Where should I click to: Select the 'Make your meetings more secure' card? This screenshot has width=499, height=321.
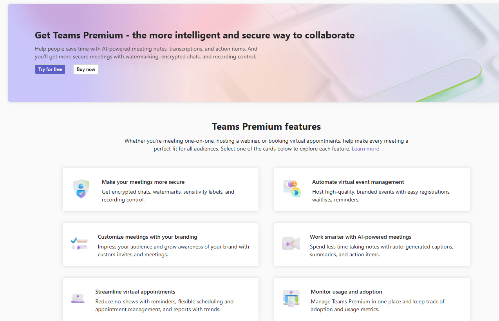tap(160, 189)
